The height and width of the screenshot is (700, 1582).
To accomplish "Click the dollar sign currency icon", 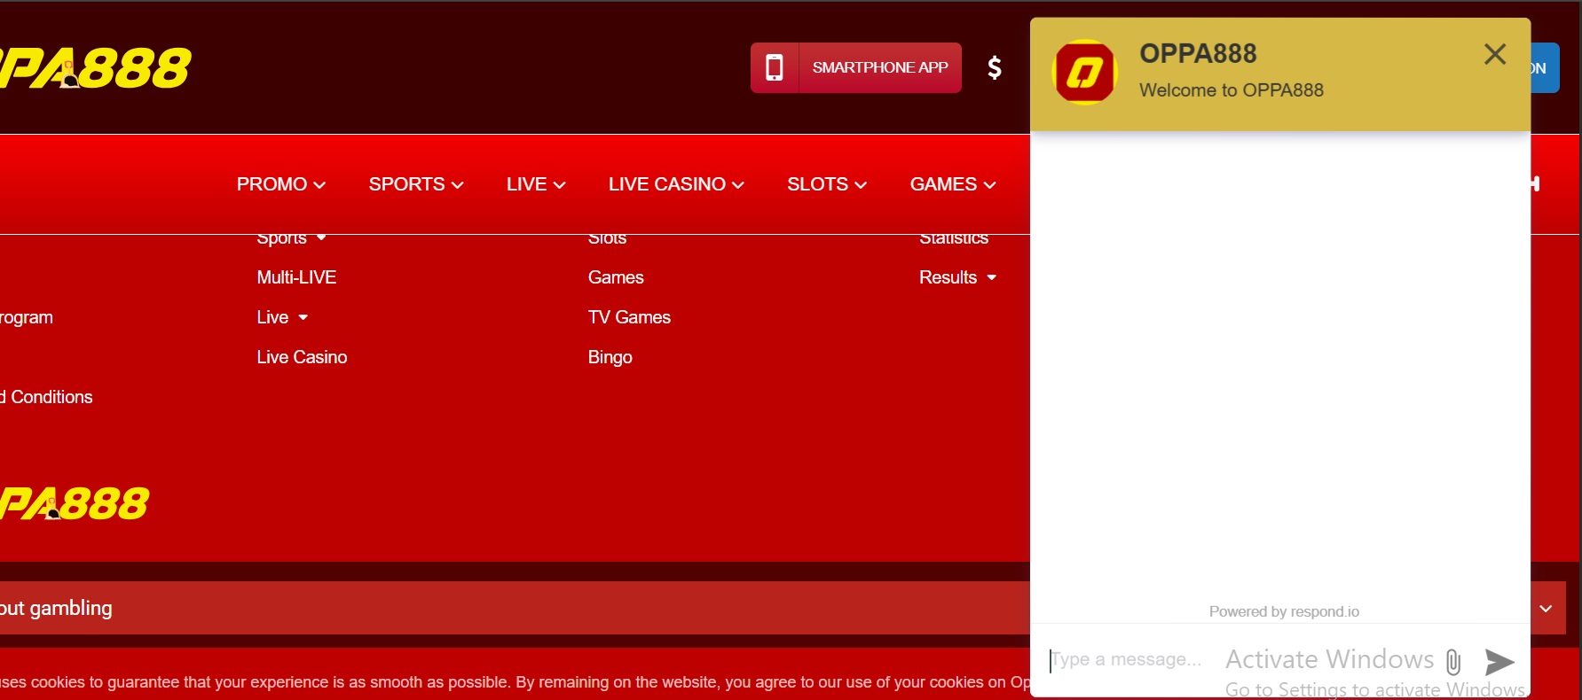I will point(995,67).
